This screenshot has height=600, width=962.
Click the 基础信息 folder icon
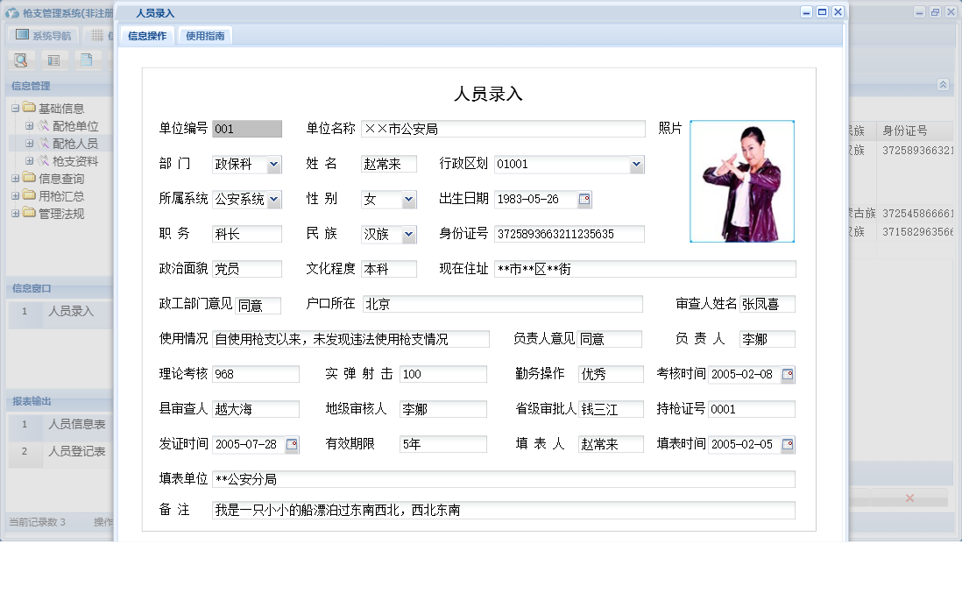point(28,107)
